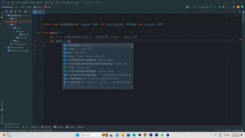Choose ArrayDeque<E> (kotlin.collections) suggestion
Viewport: 245px width, 138px height.
click(97, 79)
